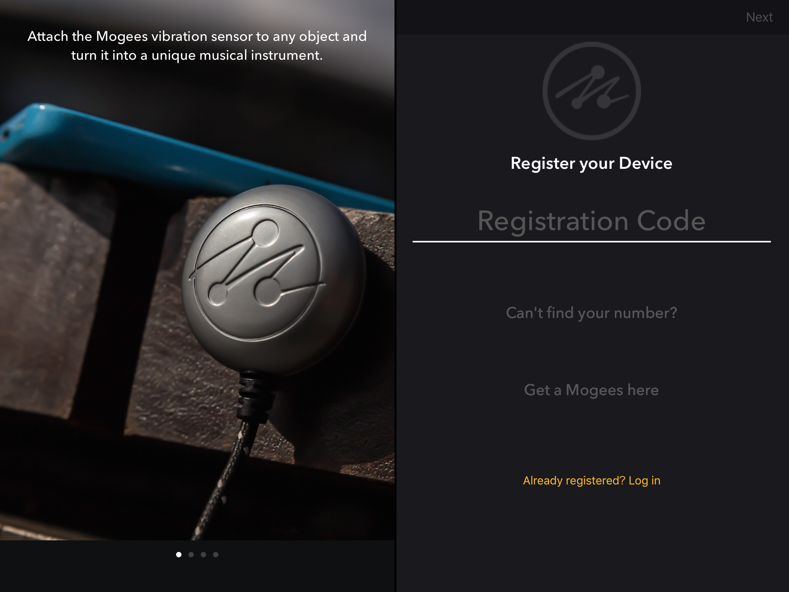Click the blank area below the Log in link

point(592,540)
